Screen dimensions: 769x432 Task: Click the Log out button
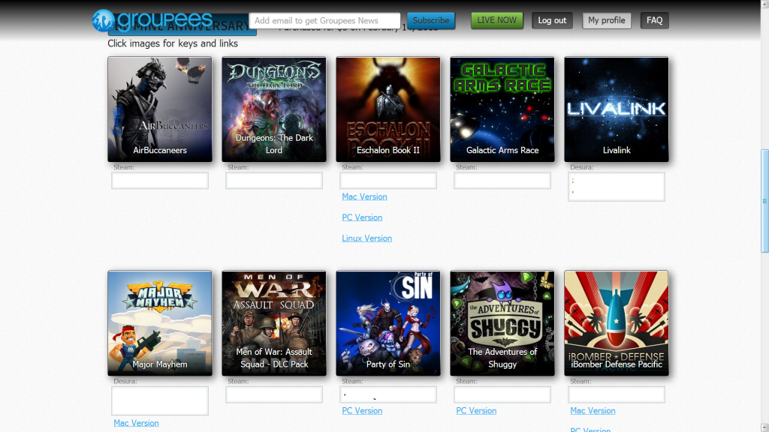[x=552, y=20]
